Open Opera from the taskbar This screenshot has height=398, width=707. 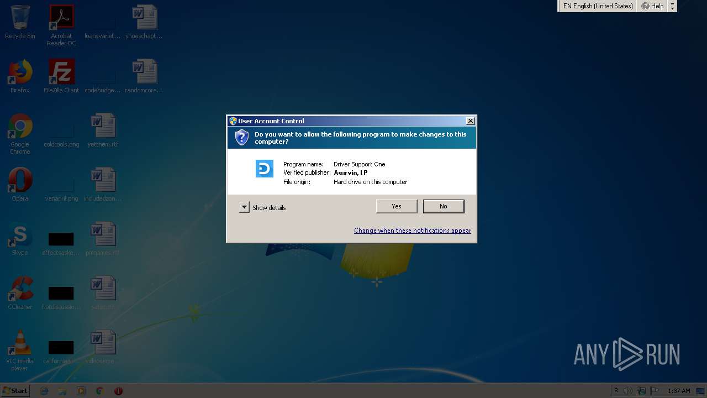[118, 391]
